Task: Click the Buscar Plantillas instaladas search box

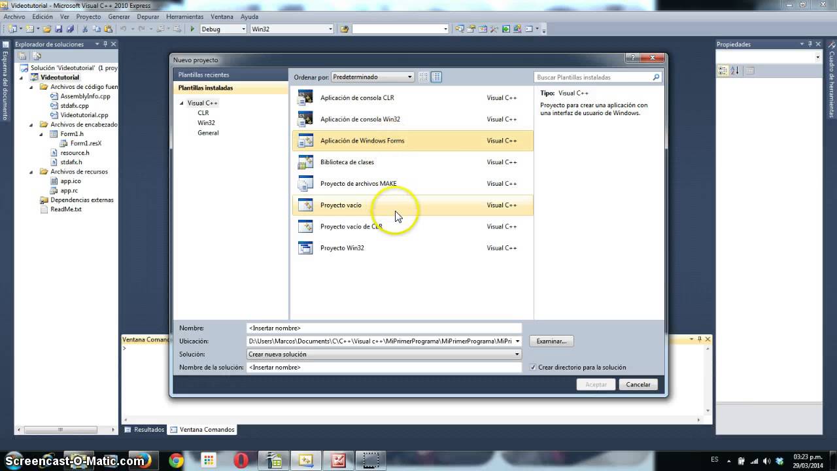Action: [x=598, y=77]
